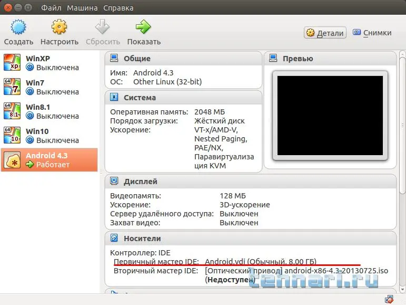Click the '128 МБ' video memory value
The height and width of the screenshot is (305, 406).
(x=233, y=196)
